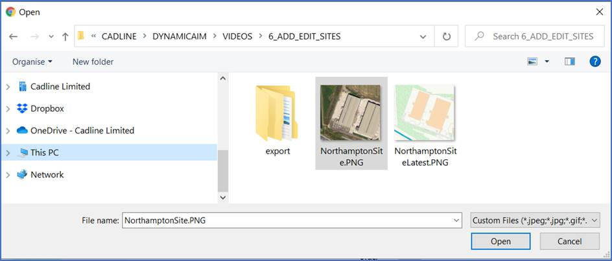Select VIDEOS in the address path
Image resolution: width=612 pixels, height=261 pixels.
click(237, 37)
